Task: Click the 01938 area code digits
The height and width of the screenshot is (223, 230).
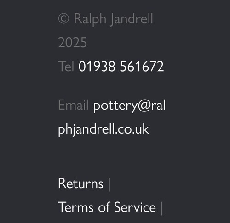Action: coord(97,67)
